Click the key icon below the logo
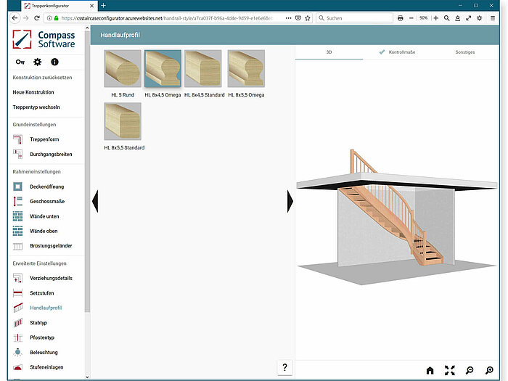Viewport: 508px width, 381px height. tap(20, 62)
